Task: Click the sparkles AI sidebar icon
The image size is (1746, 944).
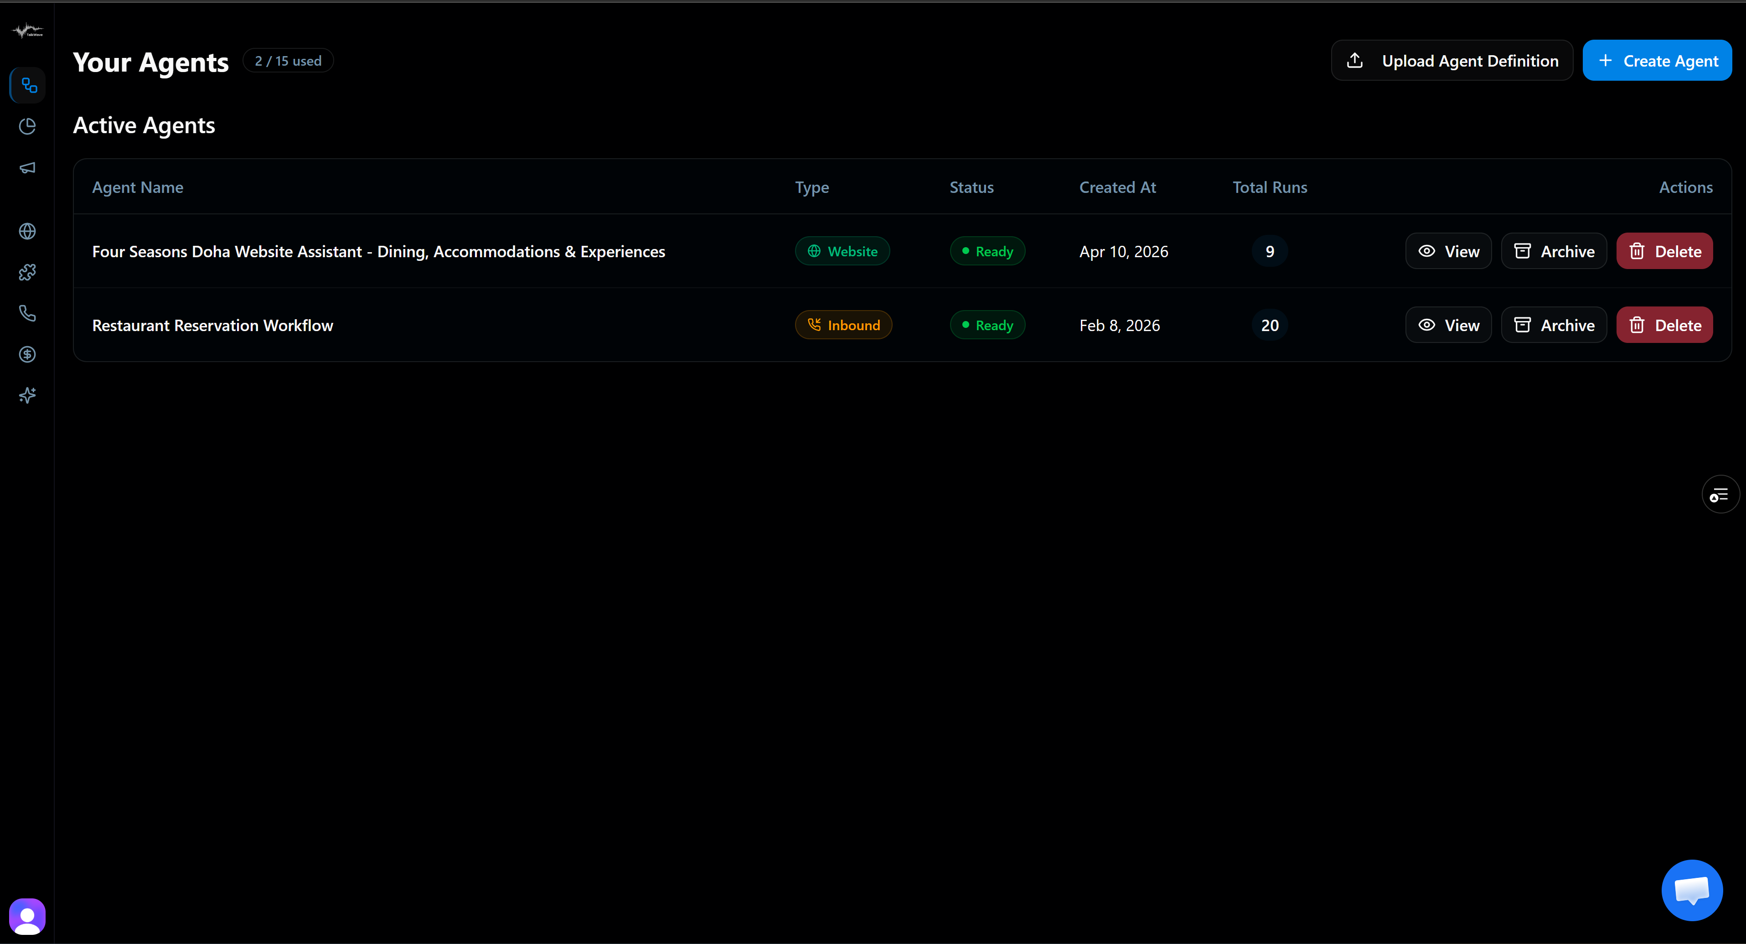Action: tap(28, 395)
